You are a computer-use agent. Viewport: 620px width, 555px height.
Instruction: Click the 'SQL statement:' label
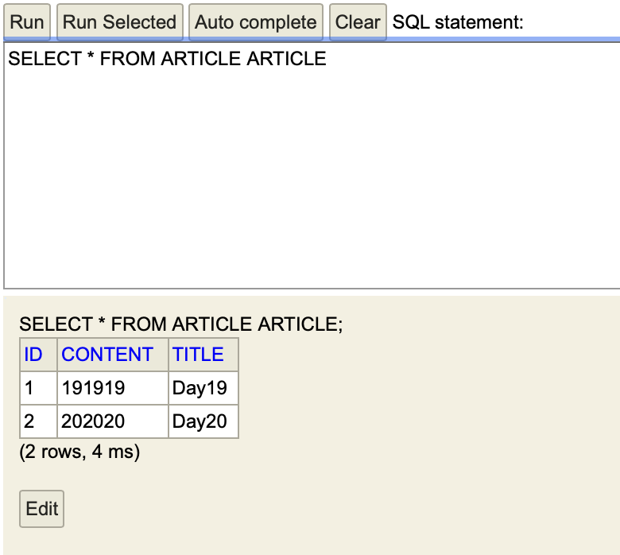click(458, 22)
